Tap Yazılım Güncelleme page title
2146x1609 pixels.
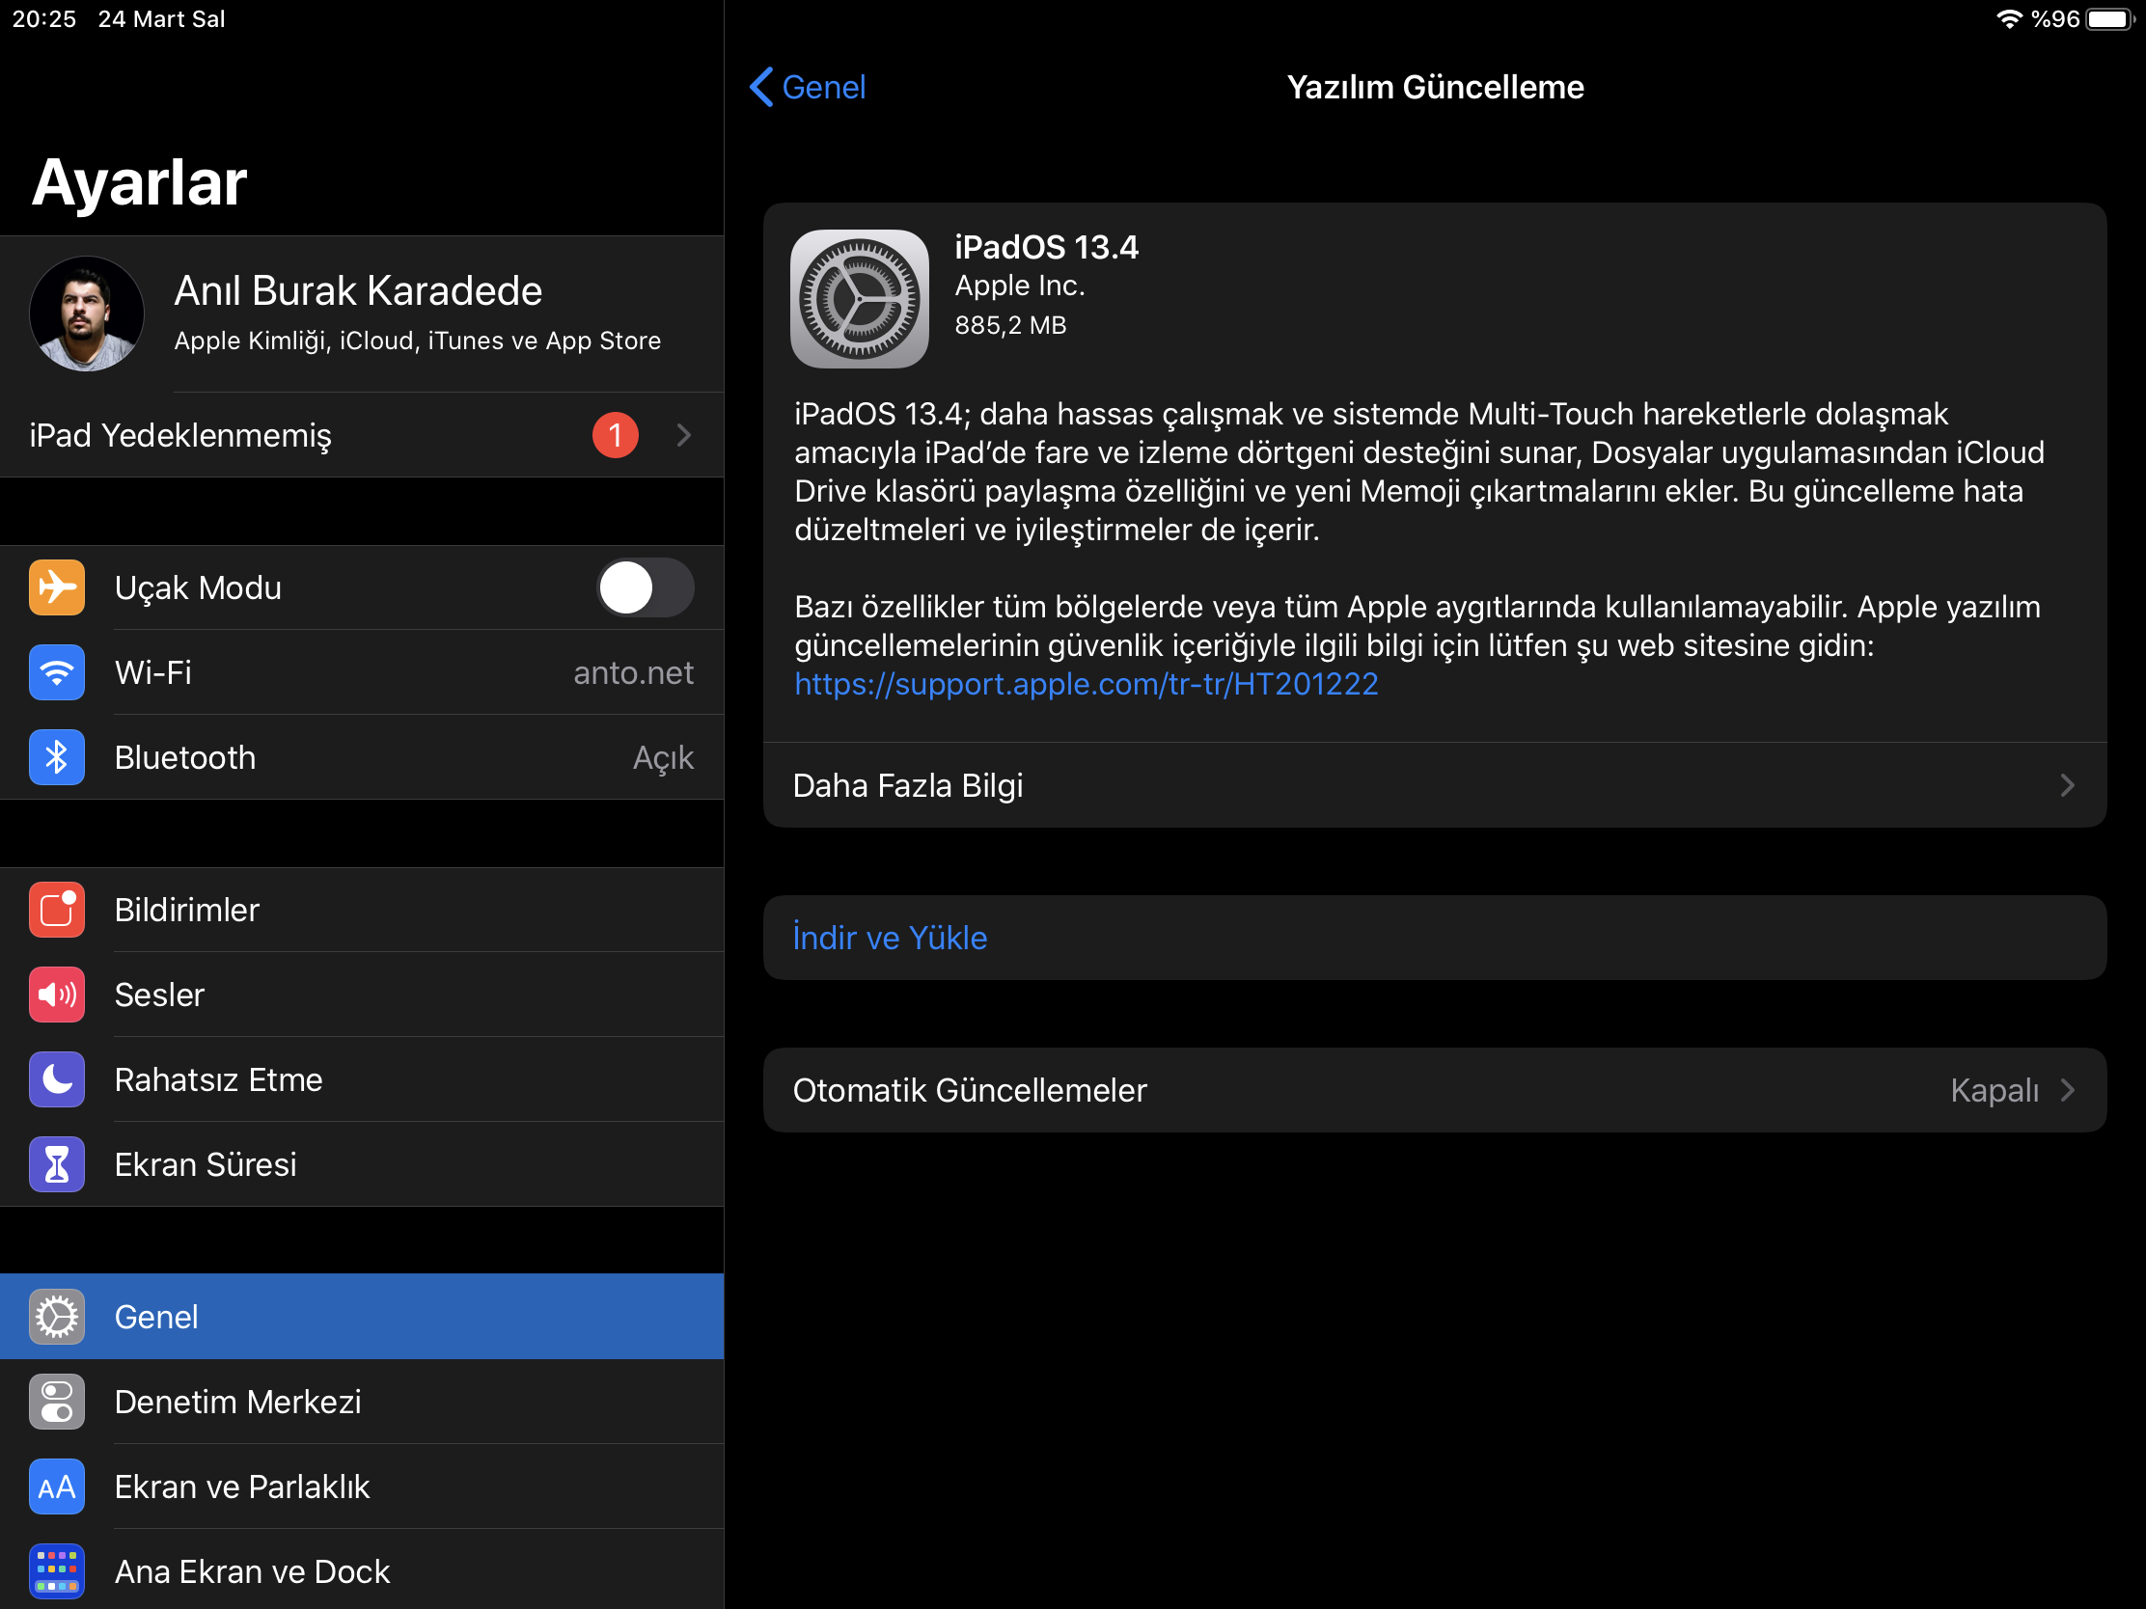(1435, 87)
